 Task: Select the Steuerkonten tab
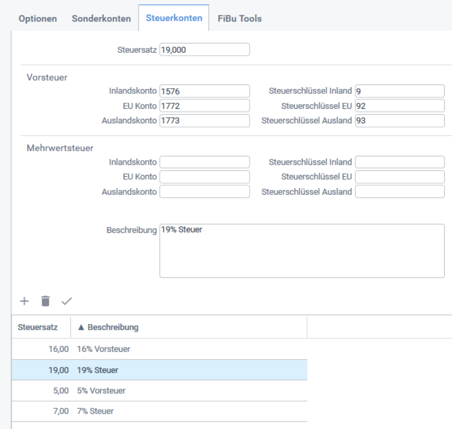[174, 18]
